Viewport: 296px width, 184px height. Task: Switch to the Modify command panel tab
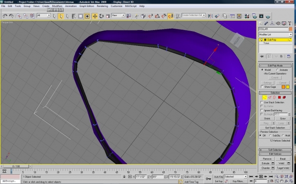click(x=266, y=23)
